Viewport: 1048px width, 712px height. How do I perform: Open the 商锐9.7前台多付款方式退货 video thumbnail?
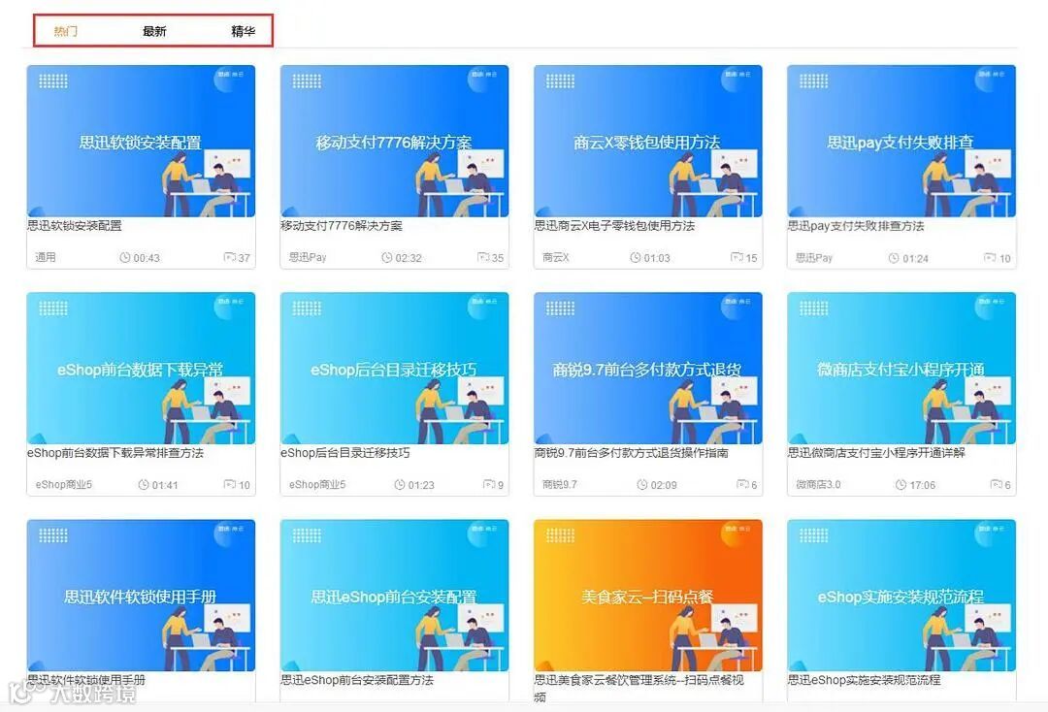click(647, 368)
